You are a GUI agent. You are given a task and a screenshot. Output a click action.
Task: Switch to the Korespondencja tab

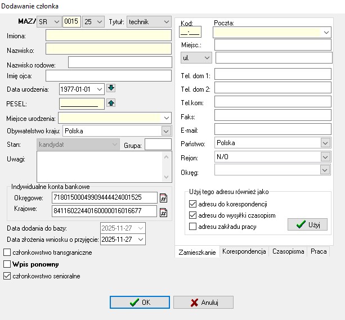coord(244,252)
